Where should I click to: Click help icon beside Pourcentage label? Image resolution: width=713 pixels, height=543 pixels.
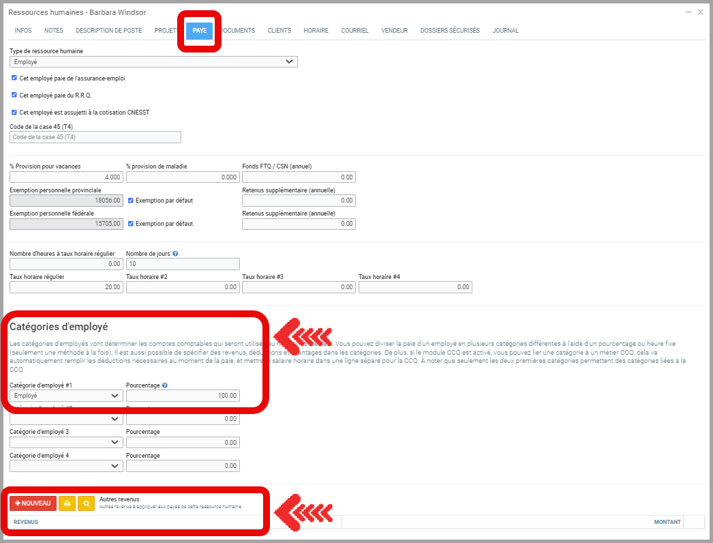(165, 385)
